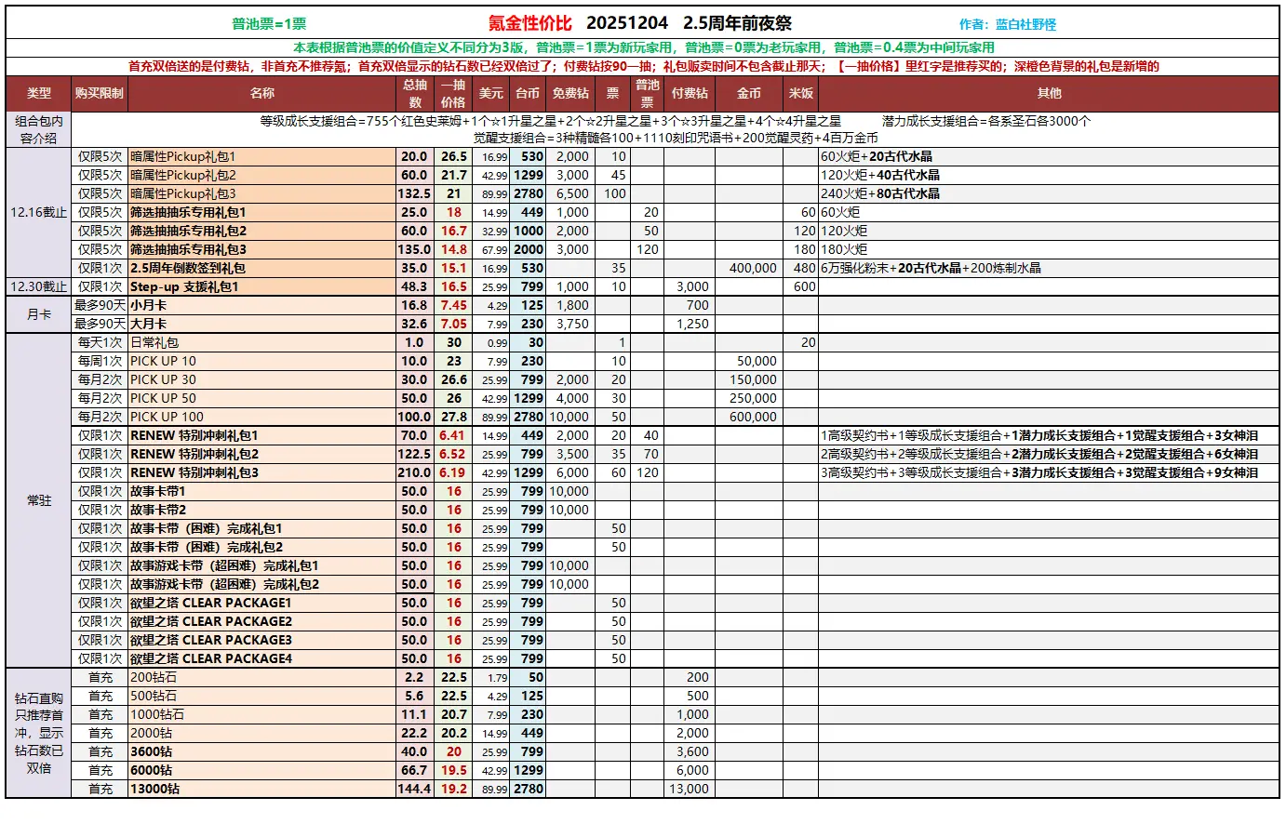This screenshot has height=837, width=1286.
Task: Click the 常驻 category cell
Action: click(39, 500)
